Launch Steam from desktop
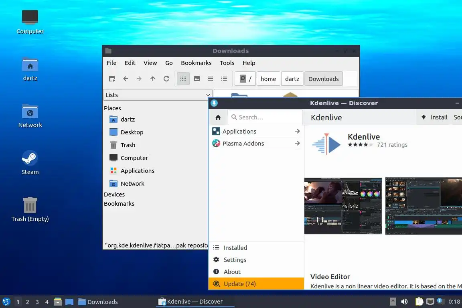The width and height of the screenshot is (462, 308). [x=30, y=163]
